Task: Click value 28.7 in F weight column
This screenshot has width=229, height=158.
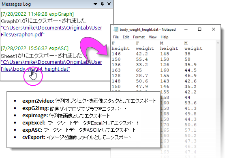Action: (142, 76)
